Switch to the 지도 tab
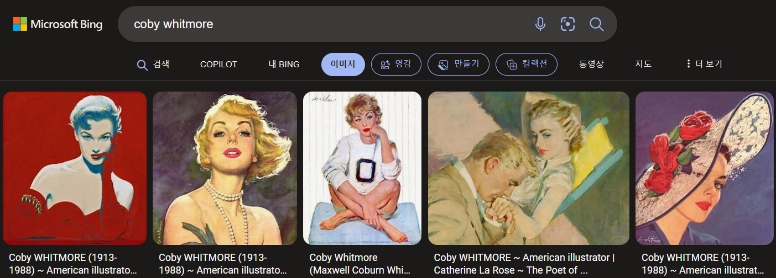 click(643, 64)
